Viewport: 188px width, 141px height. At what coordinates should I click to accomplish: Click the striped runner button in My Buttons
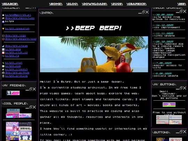169,104
